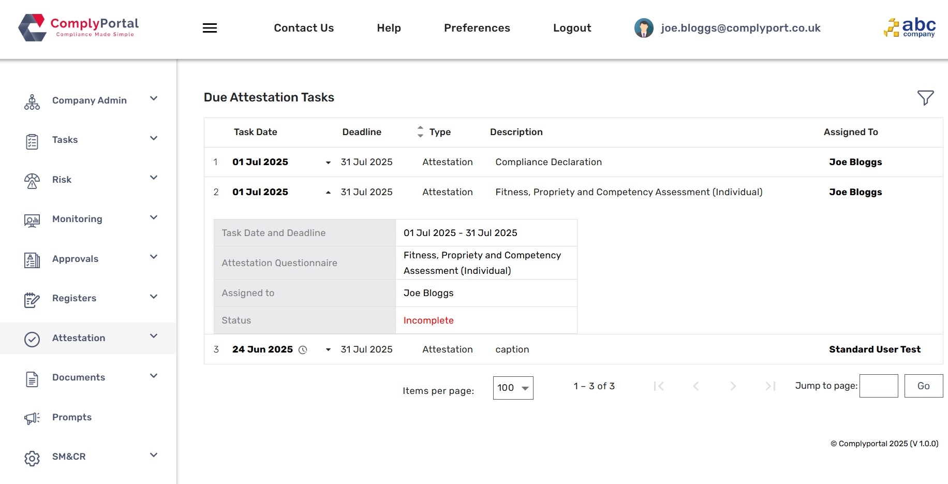Click the Company Admin org chart icon
The image size is (948, 484).
32,102
